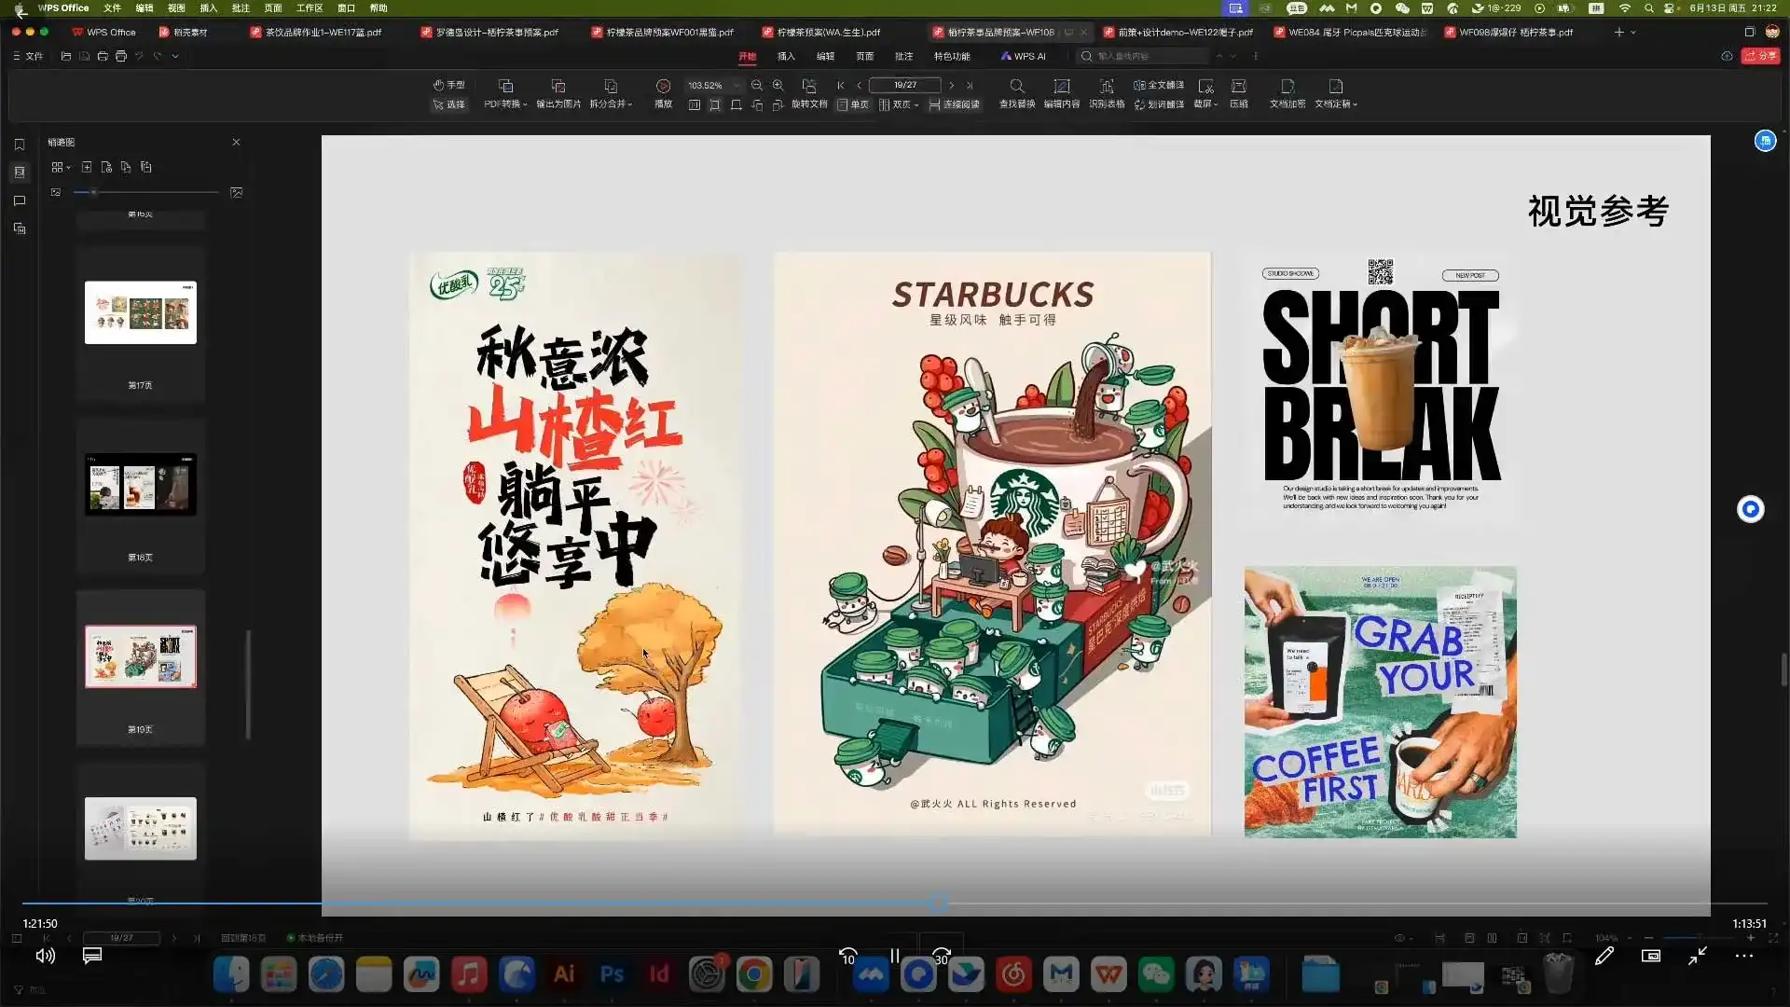Open the bookmarks panel in the sidebar
The width and height of the screenshot is (1790, 1007).
[x=20, y=145]
